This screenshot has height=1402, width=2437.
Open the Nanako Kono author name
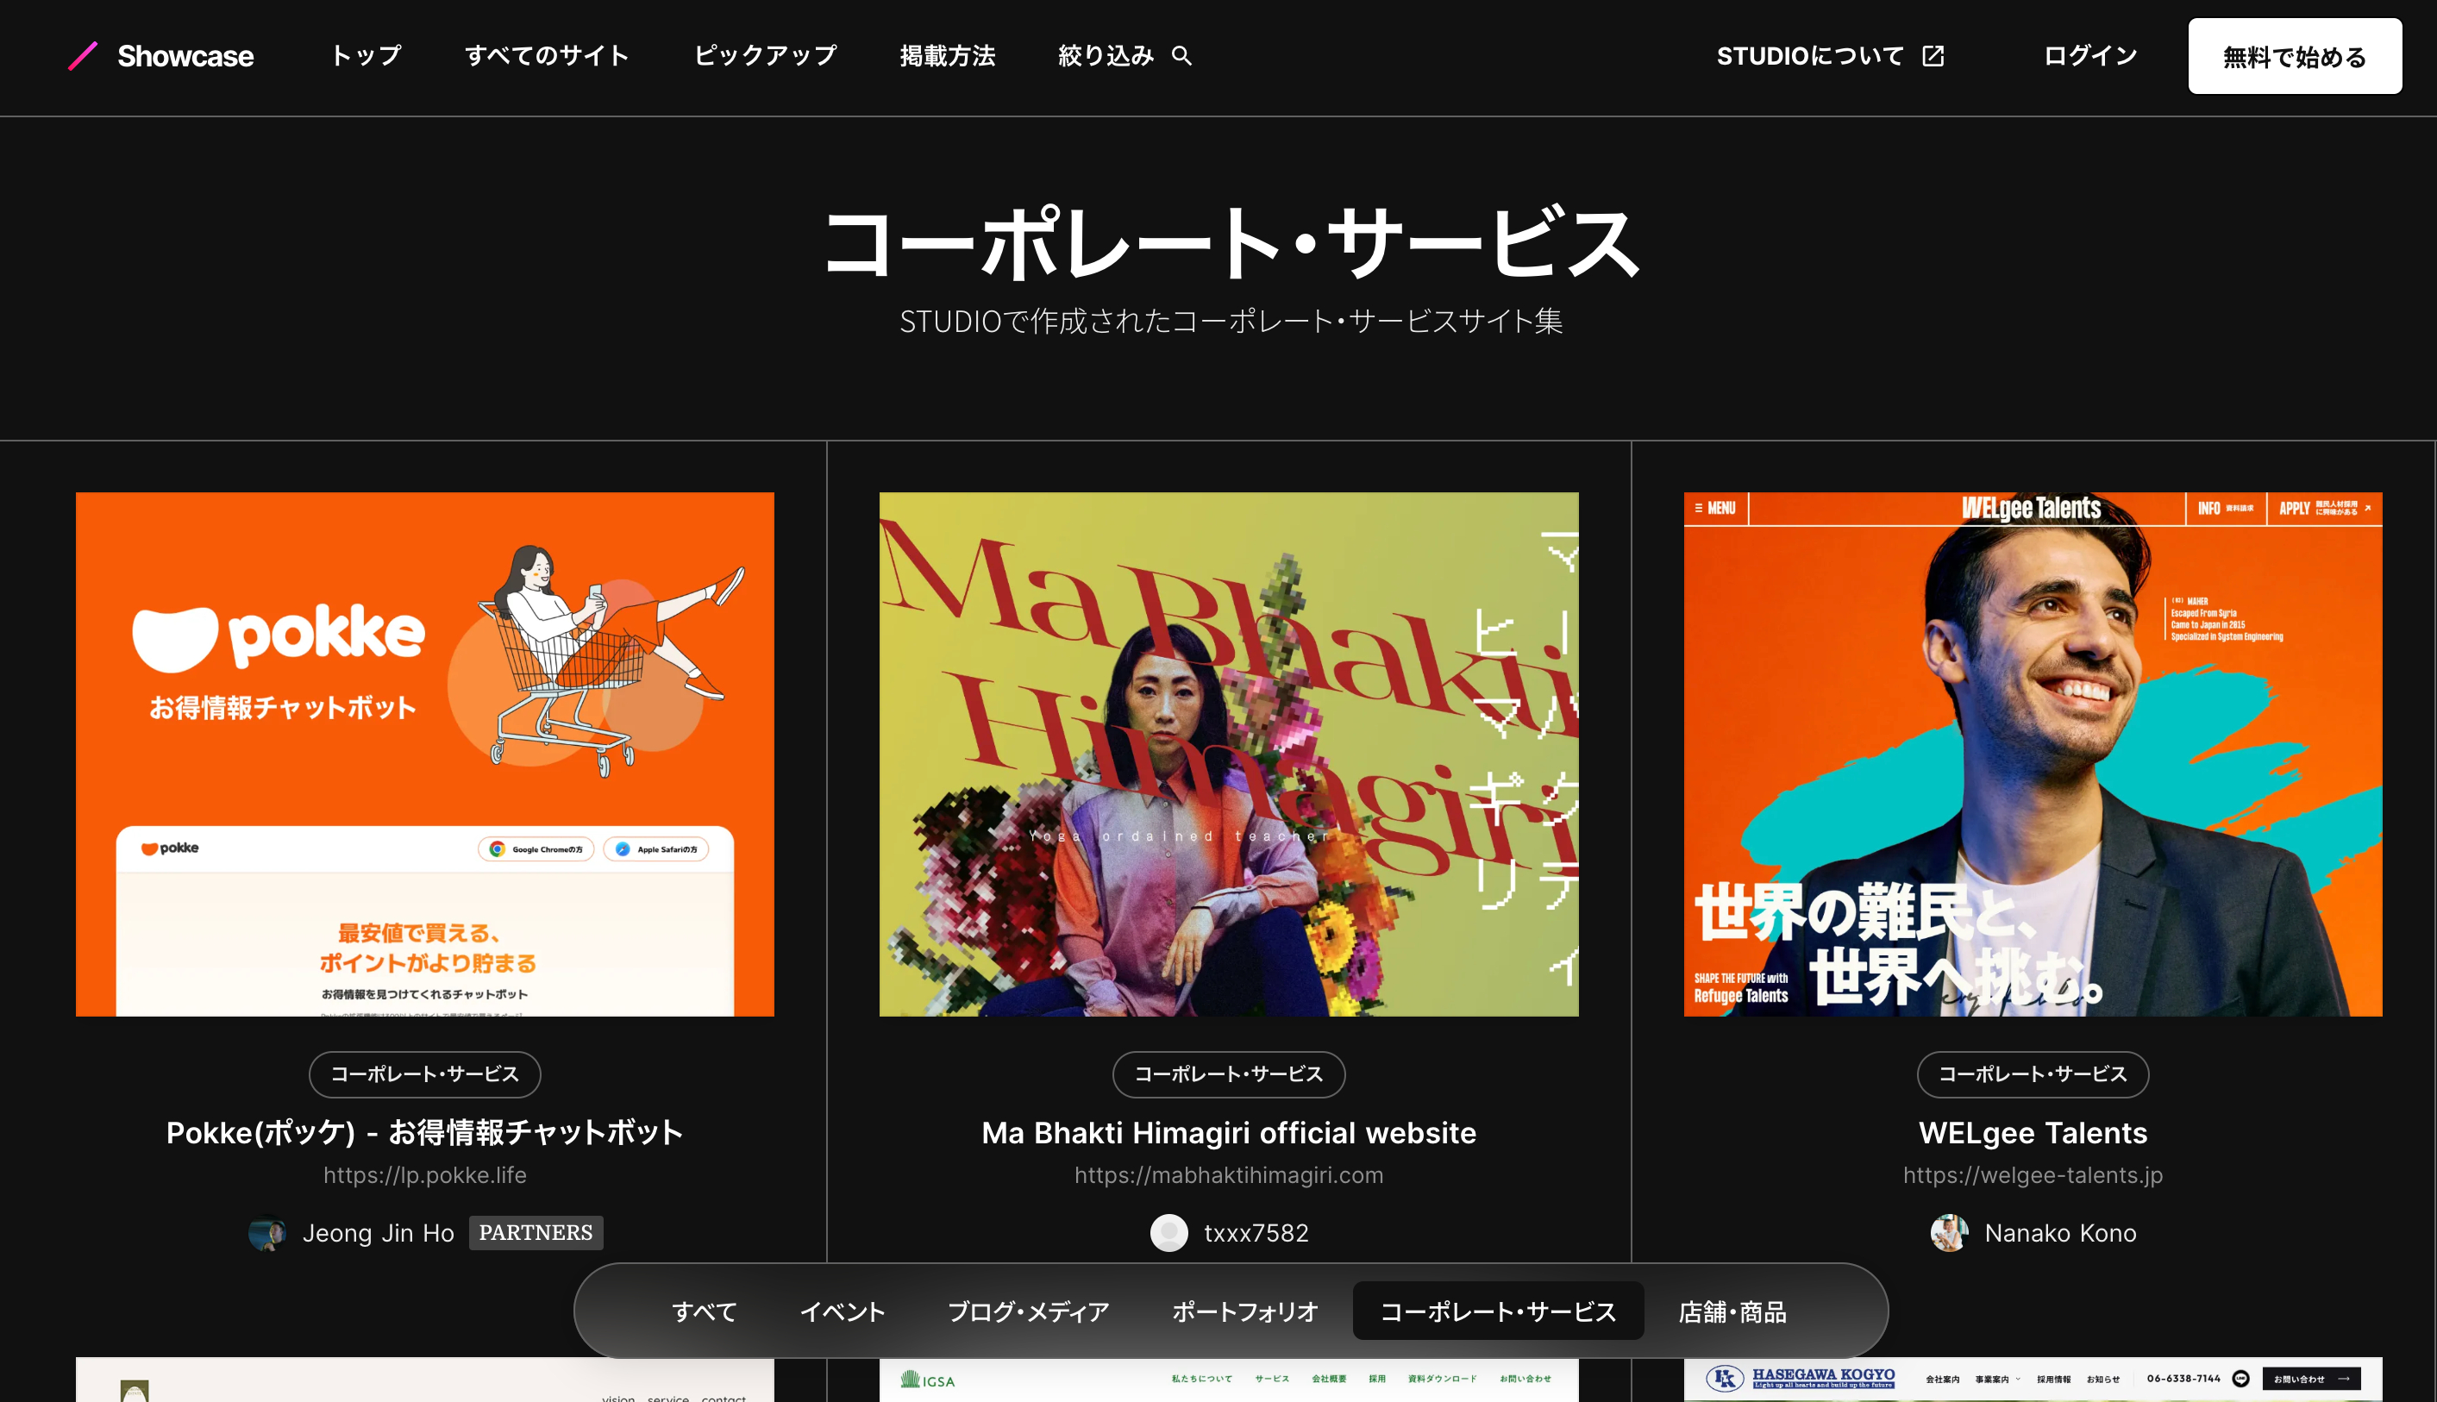coord(2060,1232)
